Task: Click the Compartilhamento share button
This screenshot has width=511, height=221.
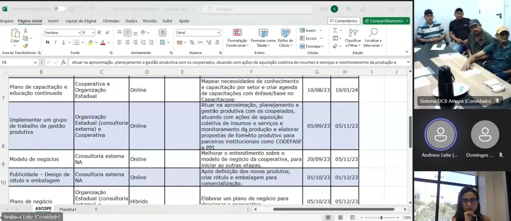Action: [386, 21]
